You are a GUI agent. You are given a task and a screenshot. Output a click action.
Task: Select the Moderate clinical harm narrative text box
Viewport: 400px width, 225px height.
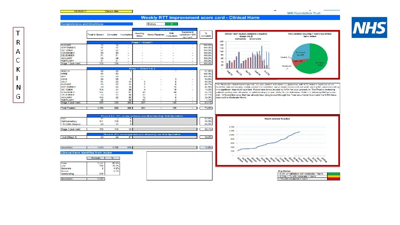[x=277, y=98]
